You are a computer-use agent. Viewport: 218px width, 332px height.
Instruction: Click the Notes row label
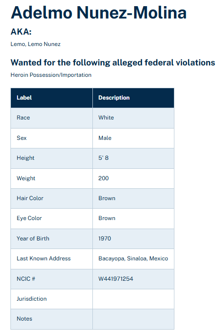coord(24,319)
